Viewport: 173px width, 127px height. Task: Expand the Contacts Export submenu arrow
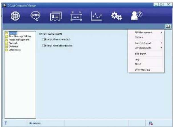[x=161, y=47]
